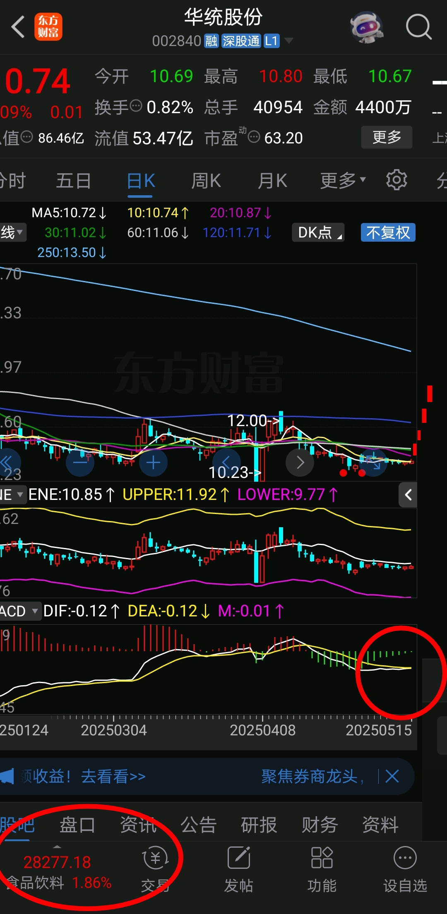Collapse the side panel using the chevron button
This screenshot has height=914, width=447.
click(x=408, y=495)
